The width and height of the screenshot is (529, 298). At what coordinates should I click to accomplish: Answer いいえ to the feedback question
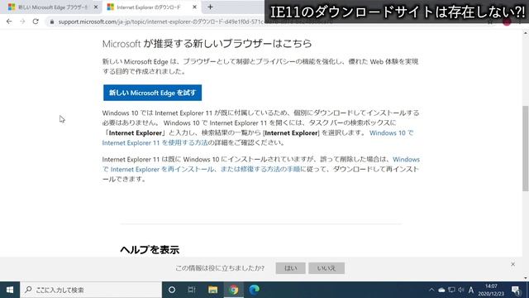click(326, 268)
